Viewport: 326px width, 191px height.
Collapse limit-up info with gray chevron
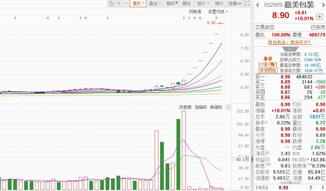(289, 49)
